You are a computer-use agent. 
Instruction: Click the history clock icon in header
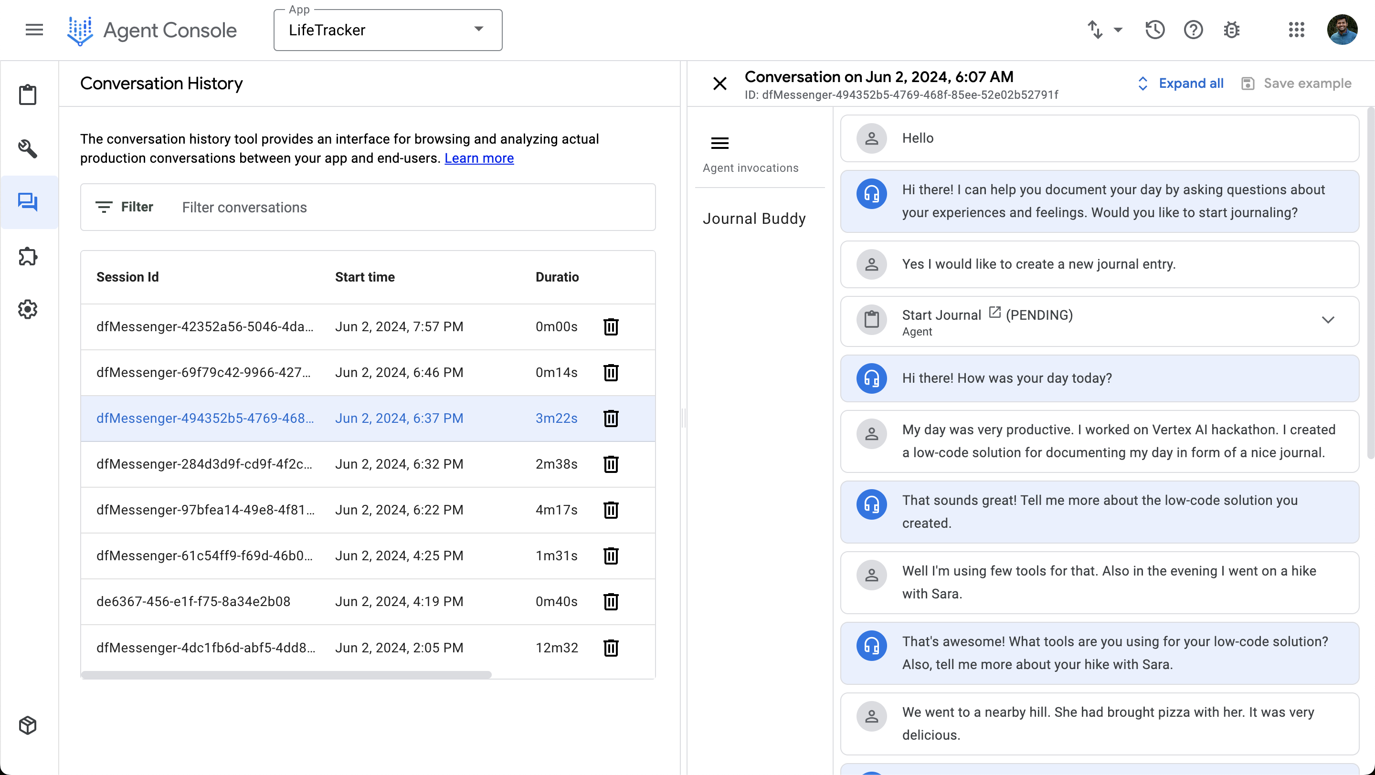[1154, 30]
